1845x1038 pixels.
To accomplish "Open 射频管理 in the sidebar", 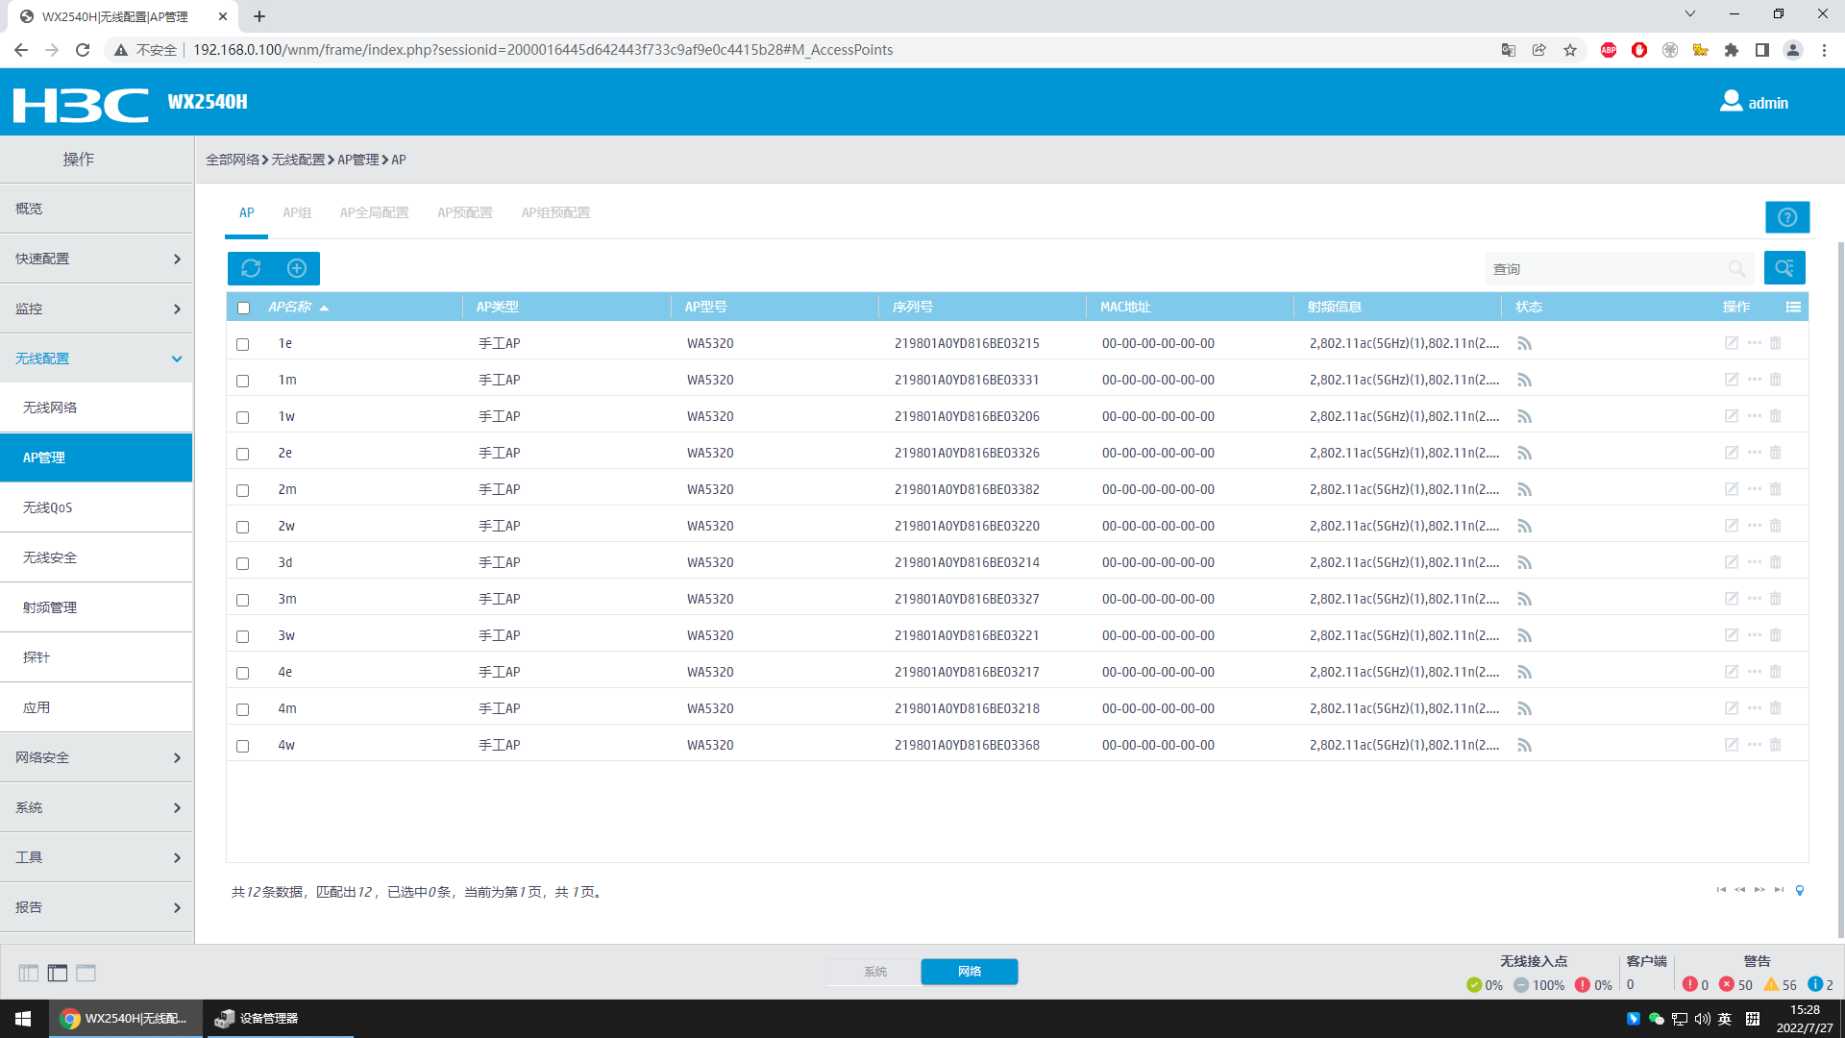I will (x=50, y=607).
